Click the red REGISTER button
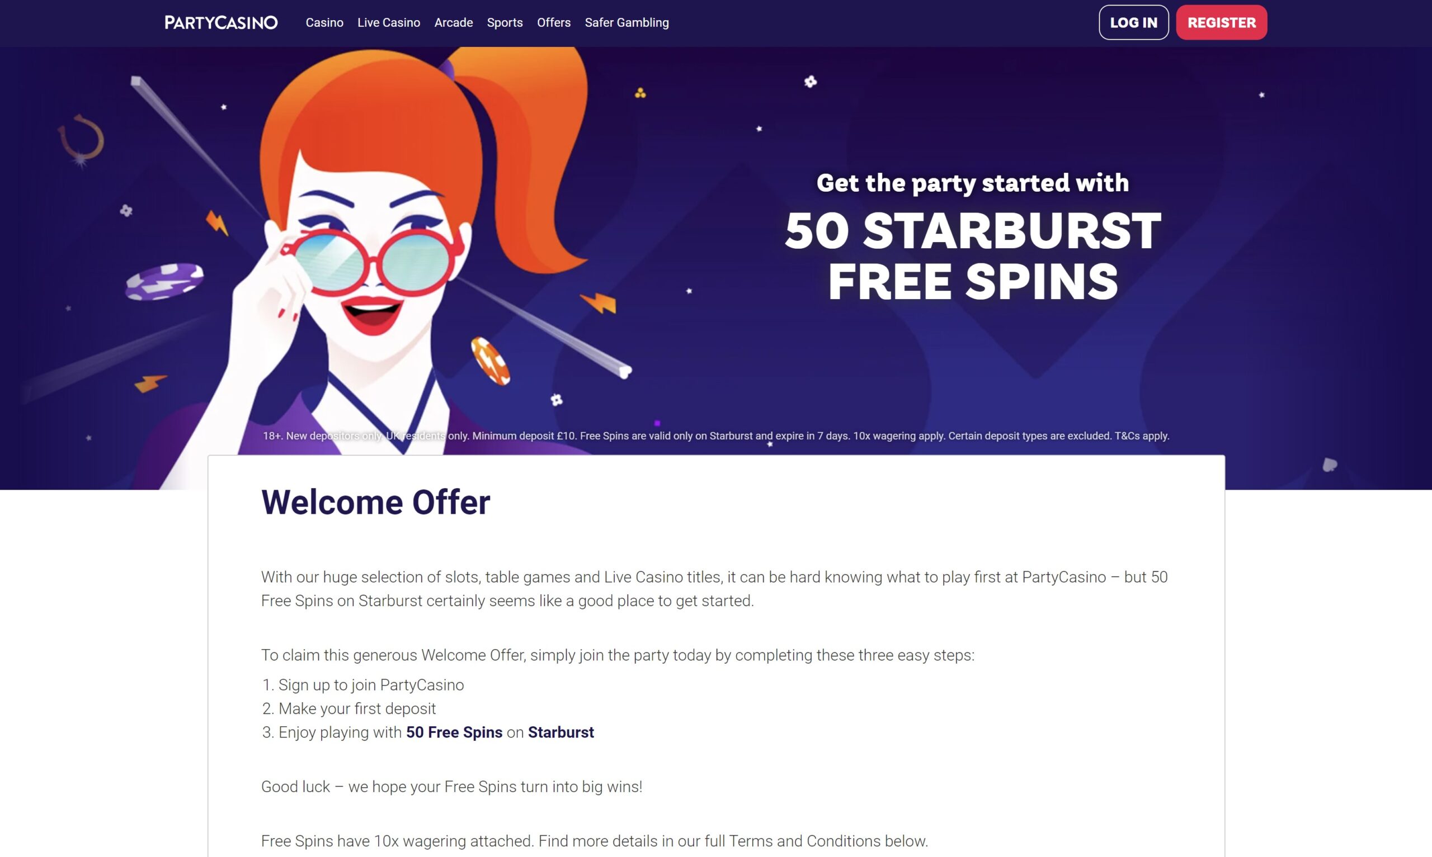Viewport: 1432px width, 857px height. tap(1222, 22)
